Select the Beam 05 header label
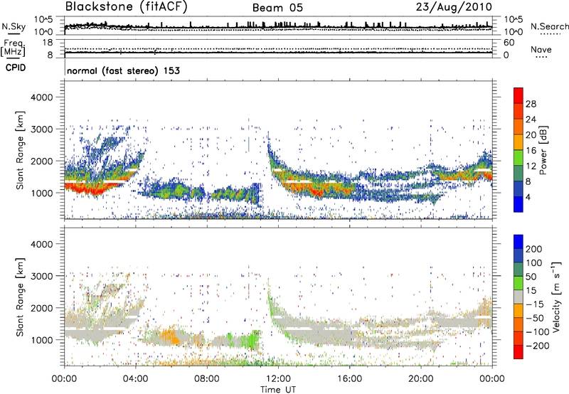The height and width of the screenshot is (394, 569). pyautogui.click(x=280, y=7)
